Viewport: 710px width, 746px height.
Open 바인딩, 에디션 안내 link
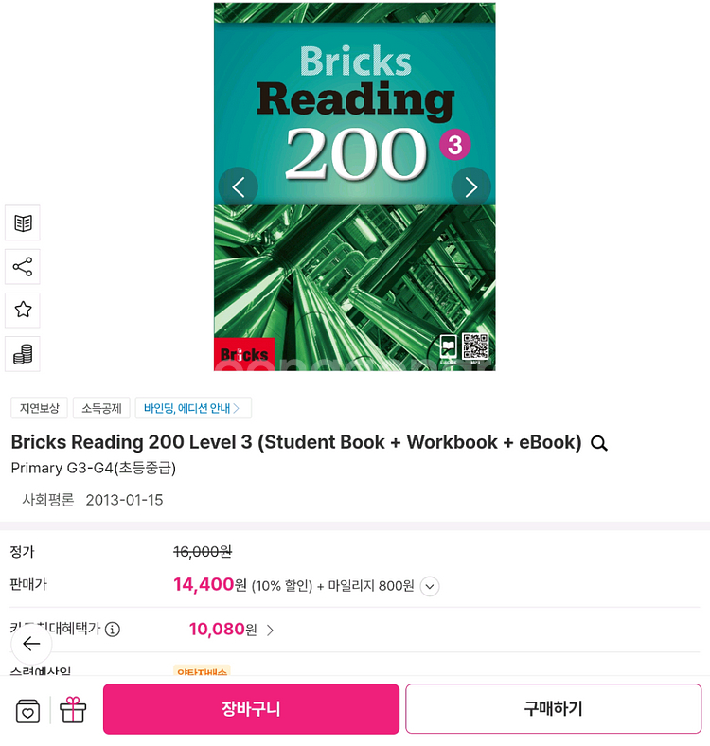193,408
